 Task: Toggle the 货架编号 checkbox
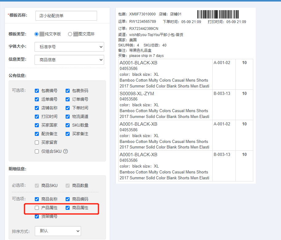[37, 216]
